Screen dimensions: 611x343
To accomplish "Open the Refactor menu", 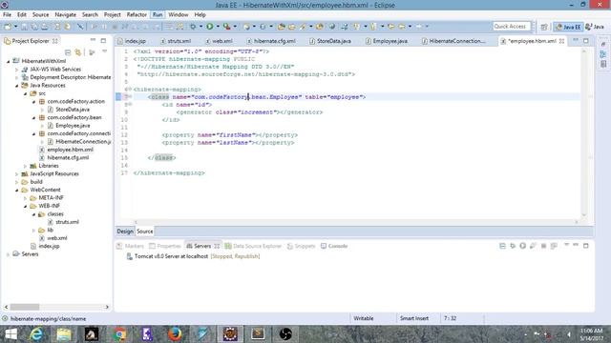I will (x=137, y=15).
